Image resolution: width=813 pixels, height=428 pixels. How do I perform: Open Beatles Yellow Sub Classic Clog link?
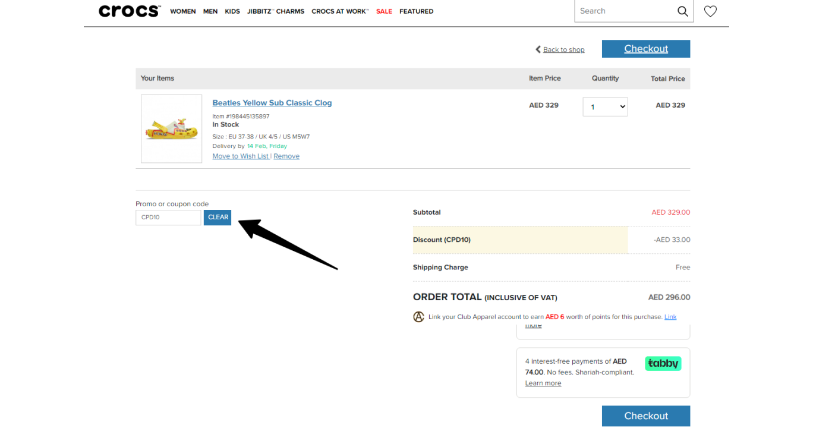[272, 103]
